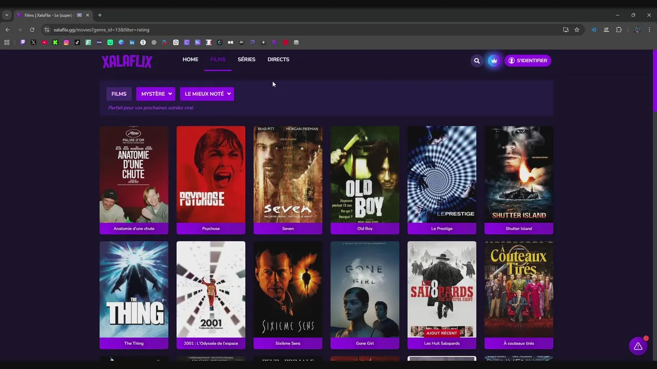Open the red circle bookmark
Viewport: 657px width, 369px height.
[285, 43]
